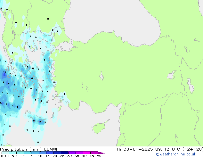The image size is (203, 157).
Task: Pick the 30 mm purple legend swatch
Action: click(x=72, y=153)
